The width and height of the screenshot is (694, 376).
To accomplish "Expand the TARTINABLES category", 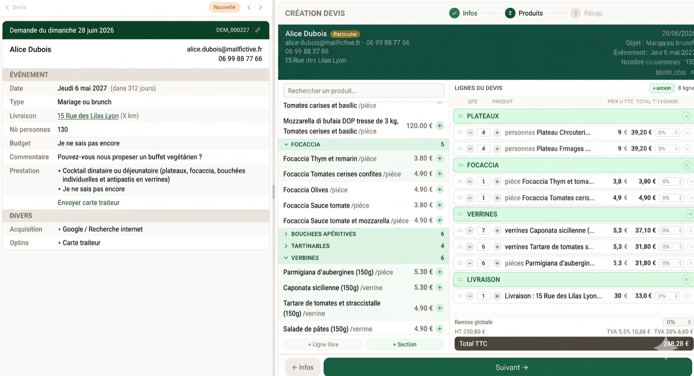I will (x=286, y=246).
